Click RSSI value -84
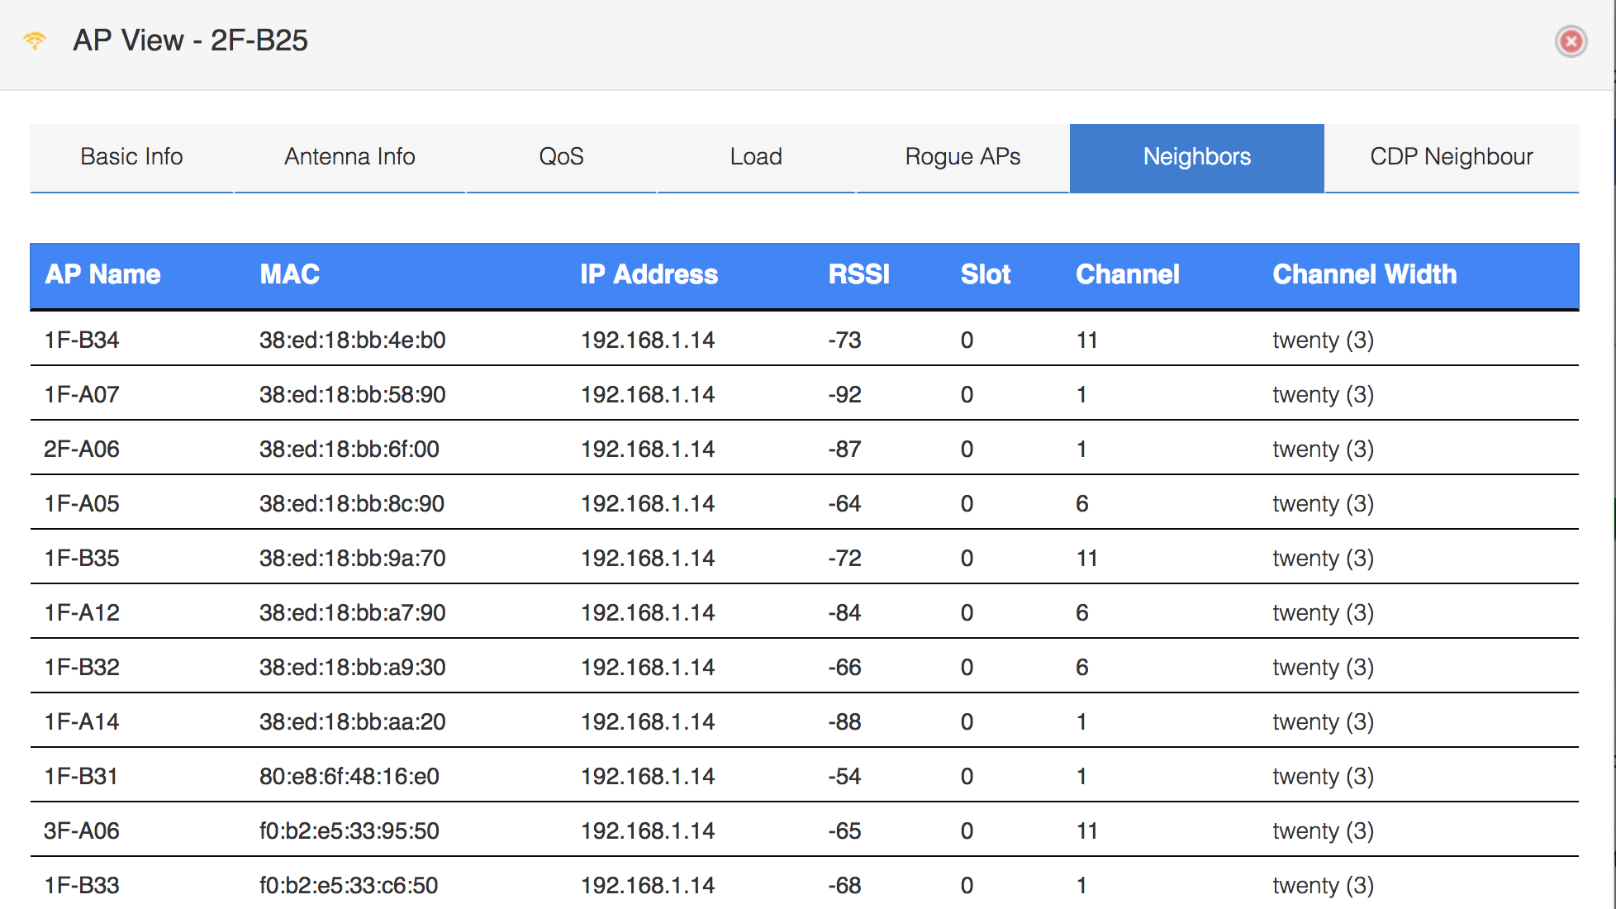1616x909 pixels. [844, 612]
